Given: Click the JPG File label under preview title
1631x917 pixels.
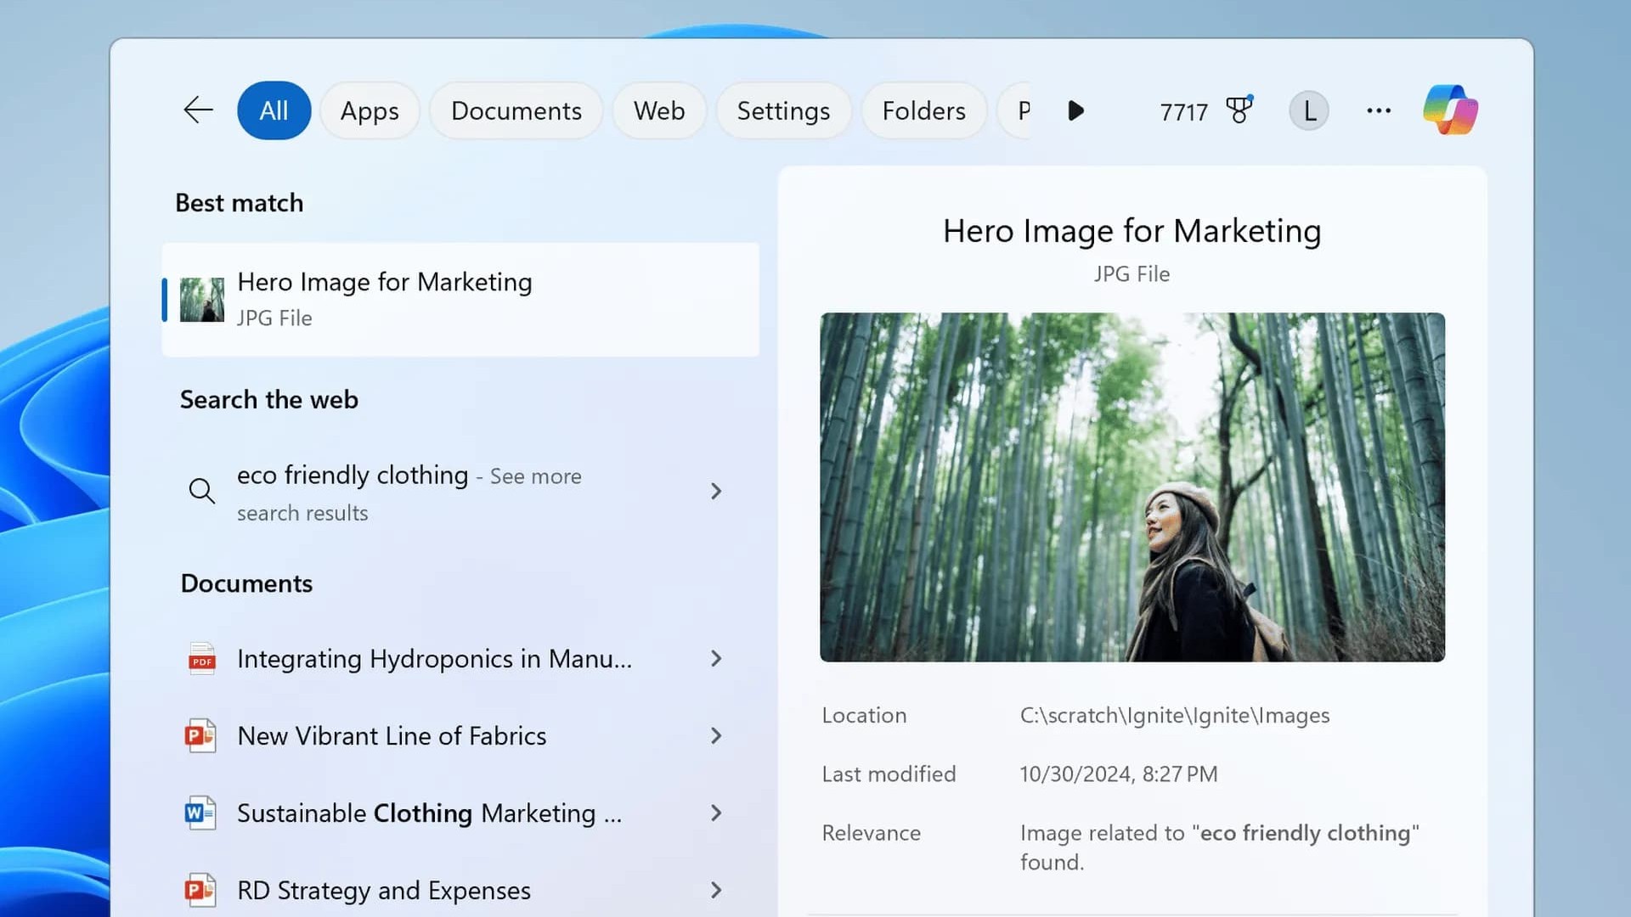Looking at the screenshot, I should [1132, 274].
